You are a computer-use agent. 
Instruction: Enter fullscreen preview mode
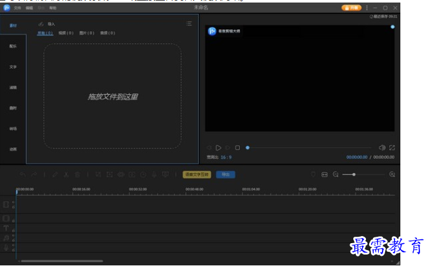(x=392, y=148)
